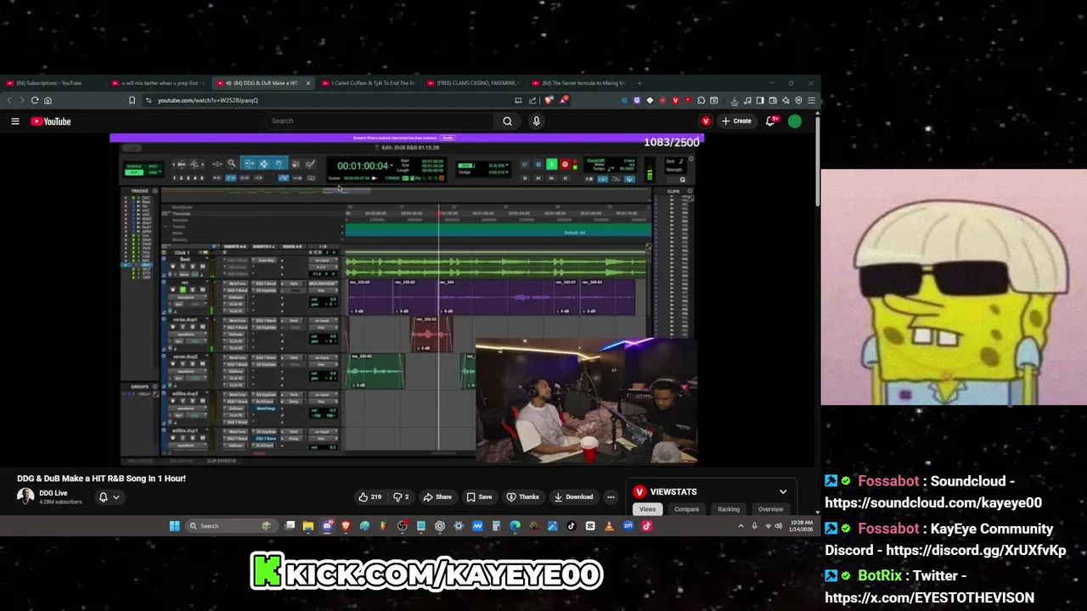Open subscription bell dropdown beside DDG Live

(x=109, y=497)
